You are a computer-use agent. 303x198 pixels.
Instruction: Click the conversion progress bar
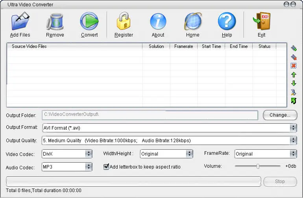pos(133,181)
